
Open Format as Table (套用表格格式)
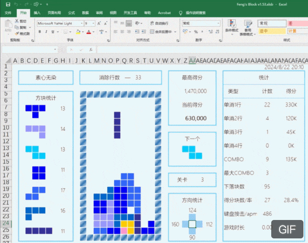[x=248, y=28]
